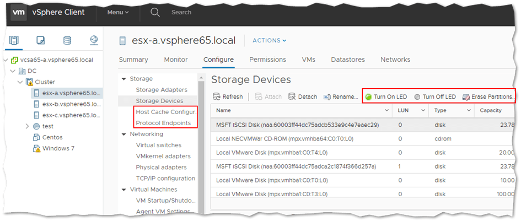The image size is (521, 221).
Task: Open Type column filter chevron
Action: 469,110
